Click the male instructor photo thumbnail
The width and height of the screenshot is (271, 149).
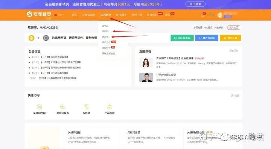[146, 78]
